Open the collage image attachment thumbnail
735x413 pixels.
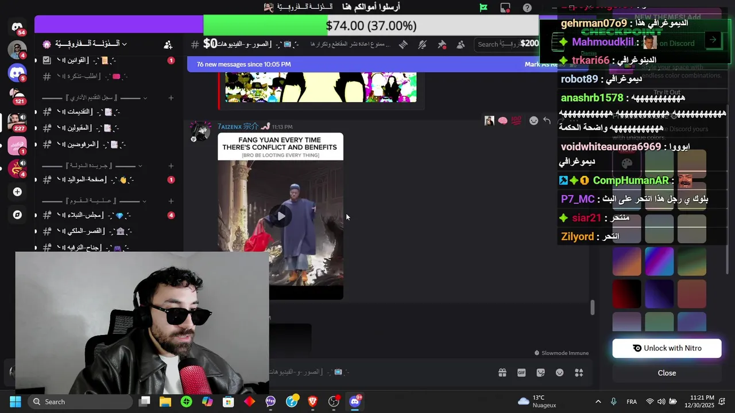(x=320, y=87)
